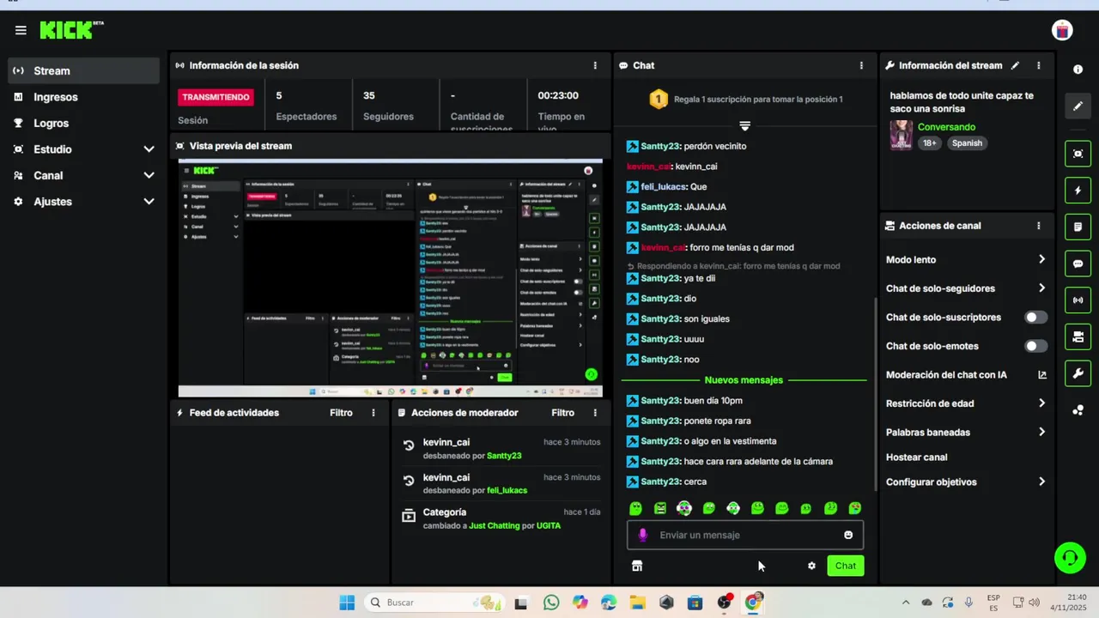Open the green support headset bubble
The width and height of the screenshot is (1099, 618).
click(1070, 558)
